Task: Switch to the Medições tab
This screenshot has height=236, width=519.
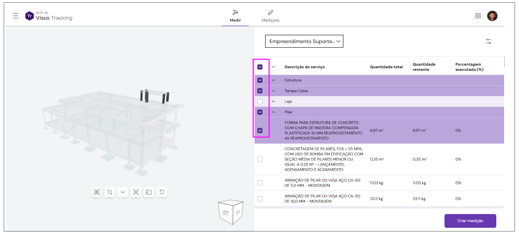Action: pos(270,16)
